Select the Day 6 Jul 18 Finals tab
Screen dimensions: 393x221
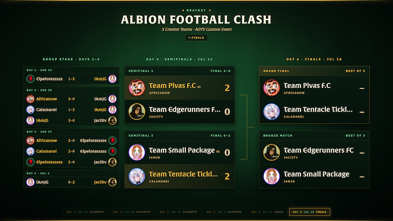click(x=309, y=212)
